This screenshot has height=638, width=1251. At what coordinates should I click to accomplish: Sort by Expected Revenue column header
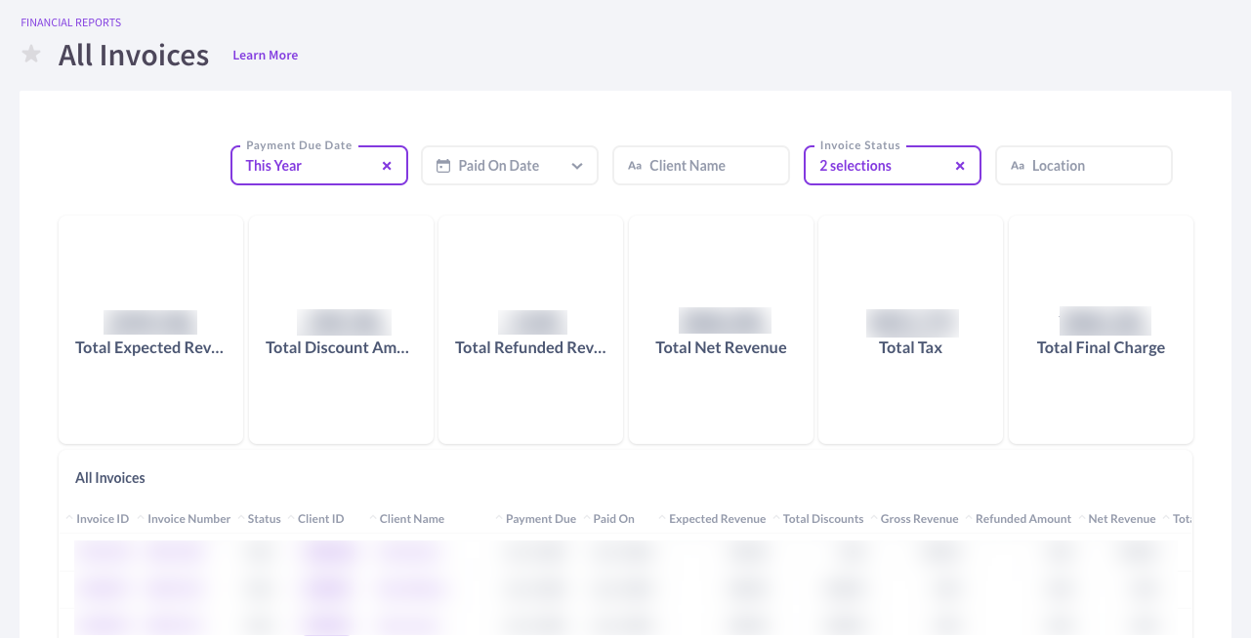[x=717, y=519]
